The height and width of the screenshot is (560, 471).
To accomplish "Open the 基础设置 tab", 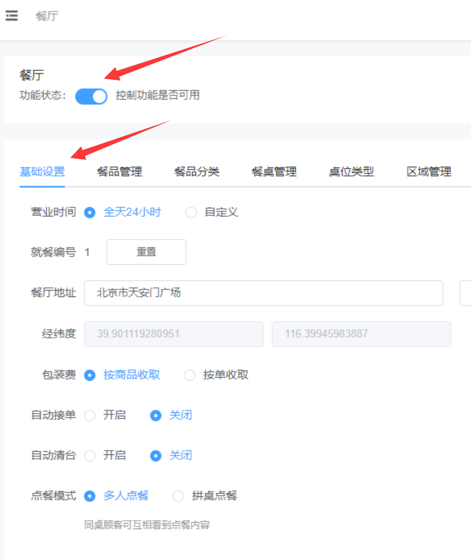I will point(42,172).
